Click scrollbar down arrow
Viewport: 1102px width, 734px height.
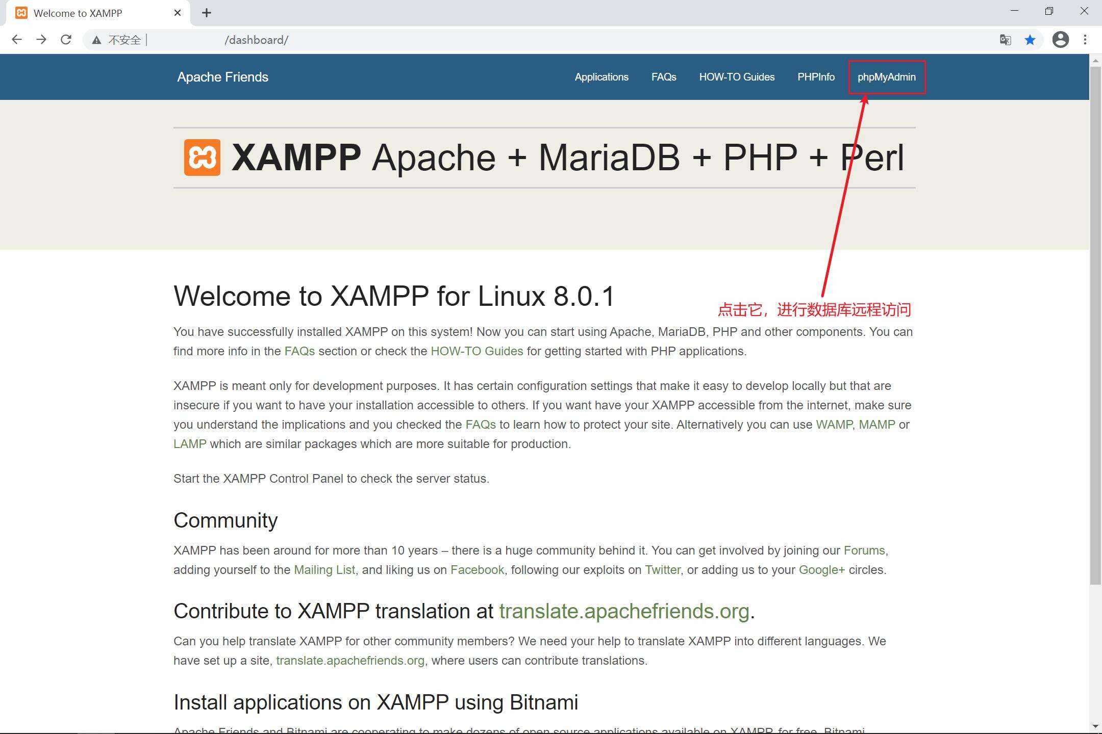click(x=1095, y=726)
